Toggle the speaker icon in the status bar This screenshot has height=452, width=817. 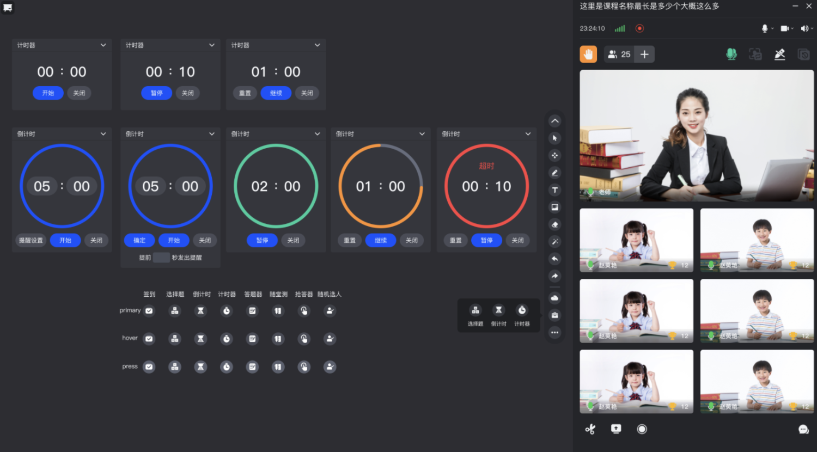coord(804,28)
